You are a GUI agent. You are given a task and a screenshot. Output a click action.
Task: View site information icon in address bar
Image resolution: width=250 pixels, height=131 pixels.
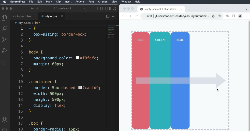[144, 16]
